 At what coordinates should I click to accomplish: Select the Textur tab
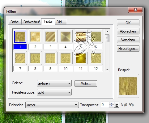[x=48, y=21]
